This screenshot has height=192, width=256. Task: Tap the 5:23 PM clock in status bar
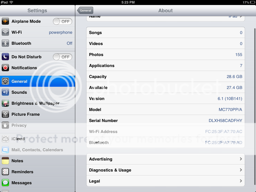(x=128, y=2)
